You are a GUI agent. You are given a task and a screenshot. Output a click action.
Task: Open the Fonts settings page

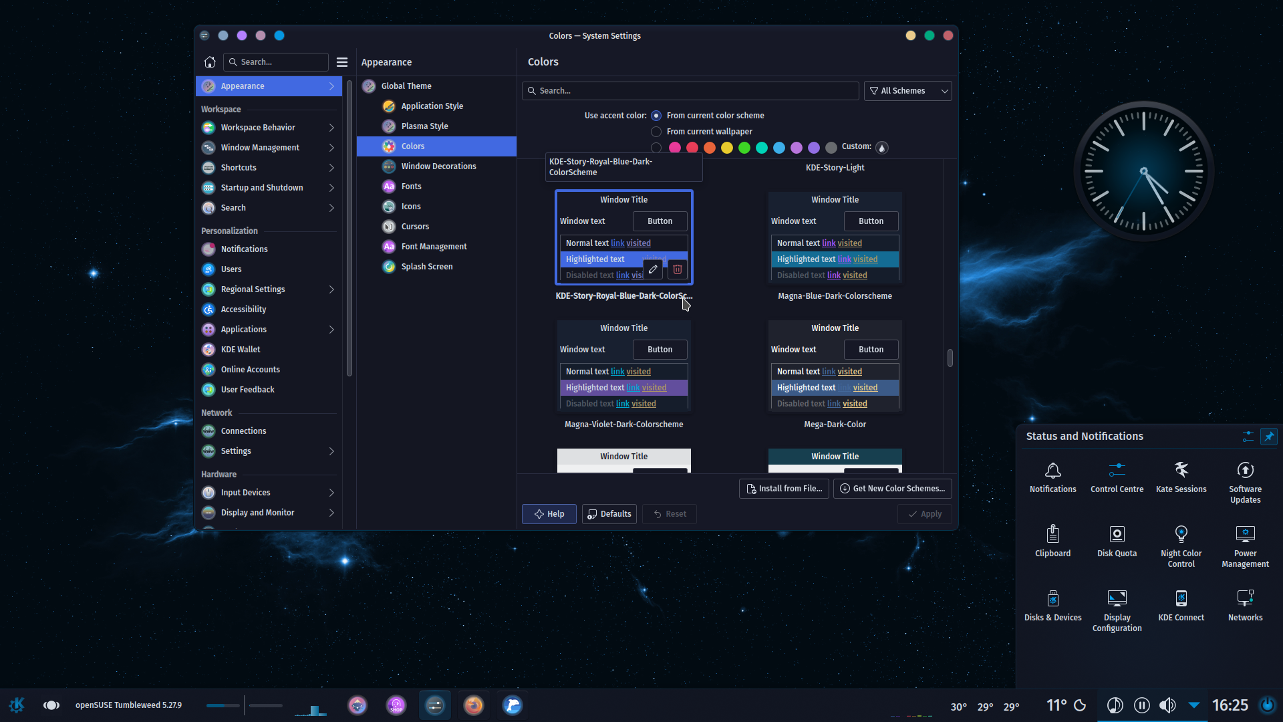436,187
